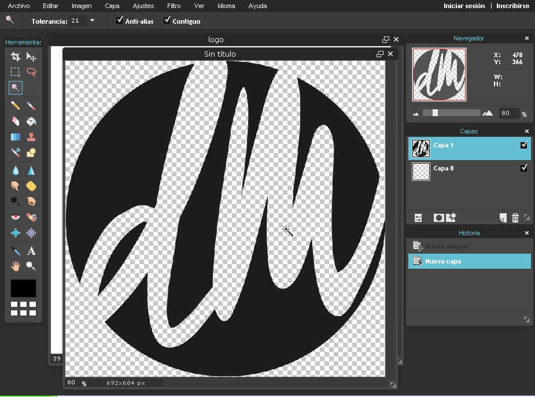Click the Tolerancia value field
The width and height of the screenshot is (535, 397).
pyautogui.click(x=78, y=21)
